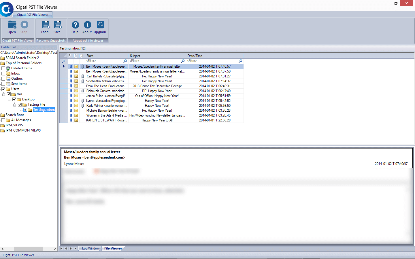415x259 pixels.
Task: Select the IPM_COMMON_VIEWS folder
Action: point(23,130)
